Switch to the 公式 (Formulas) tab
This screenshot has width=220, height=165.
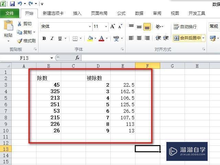click(x=121, y=13)
